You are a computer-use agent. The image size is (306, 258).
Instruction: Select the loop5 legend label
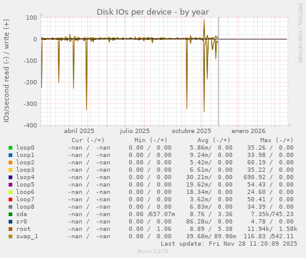[25, 185]
